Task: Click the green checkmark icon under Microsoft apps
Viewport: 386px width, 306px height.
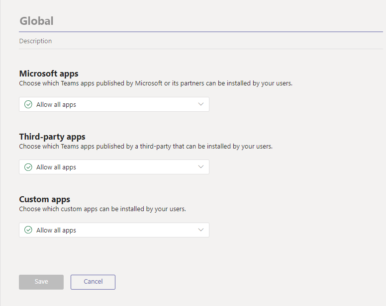Action: tap(28, 104)
